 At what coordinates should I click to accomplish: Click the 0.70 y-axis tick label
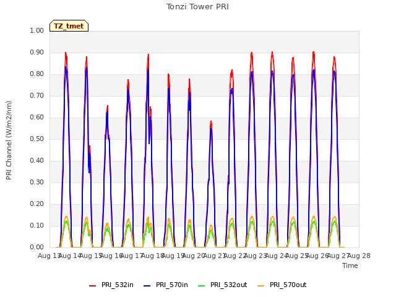click(37, 95)
